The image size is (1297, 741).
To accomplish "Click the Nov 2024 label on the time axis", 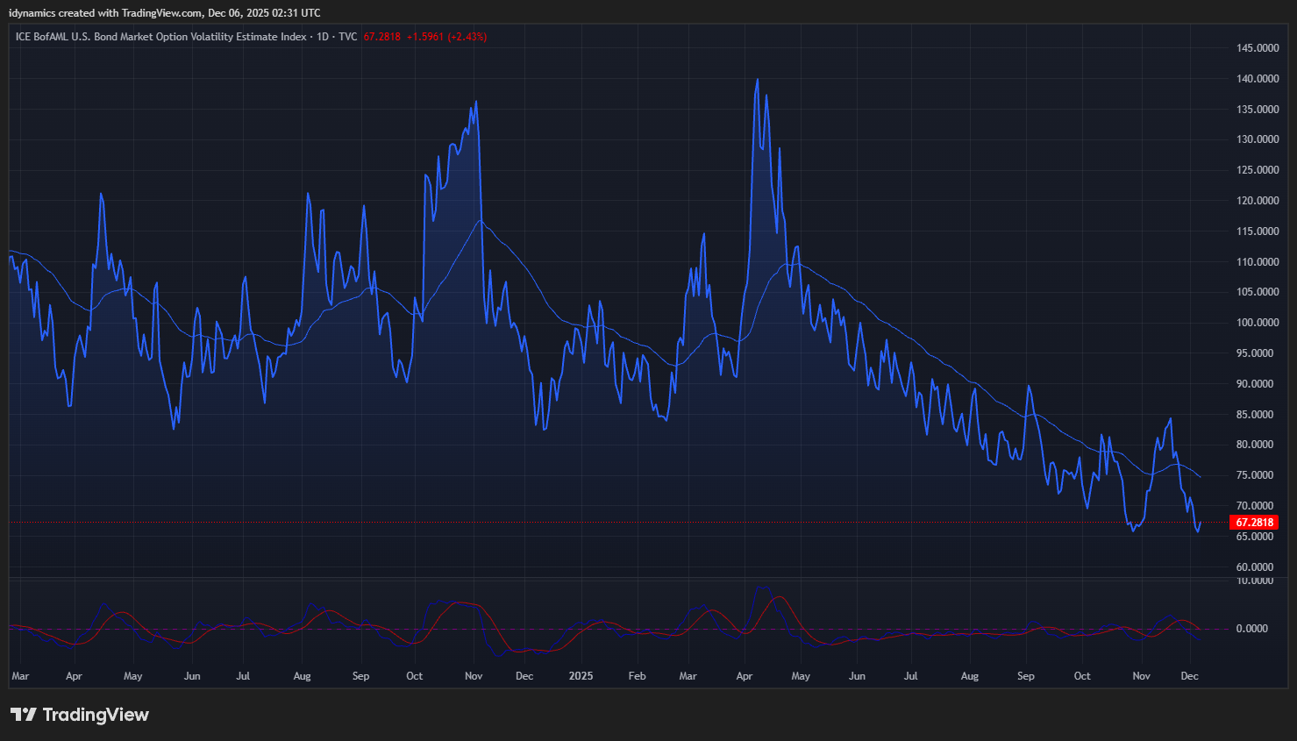I will pyautogui.click(x=474, y=676).
